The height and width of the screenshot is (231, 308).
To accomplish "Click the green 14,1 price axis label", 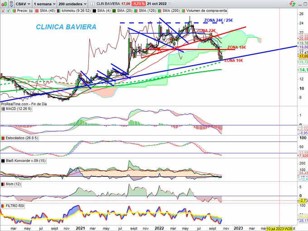I will 303,70.
